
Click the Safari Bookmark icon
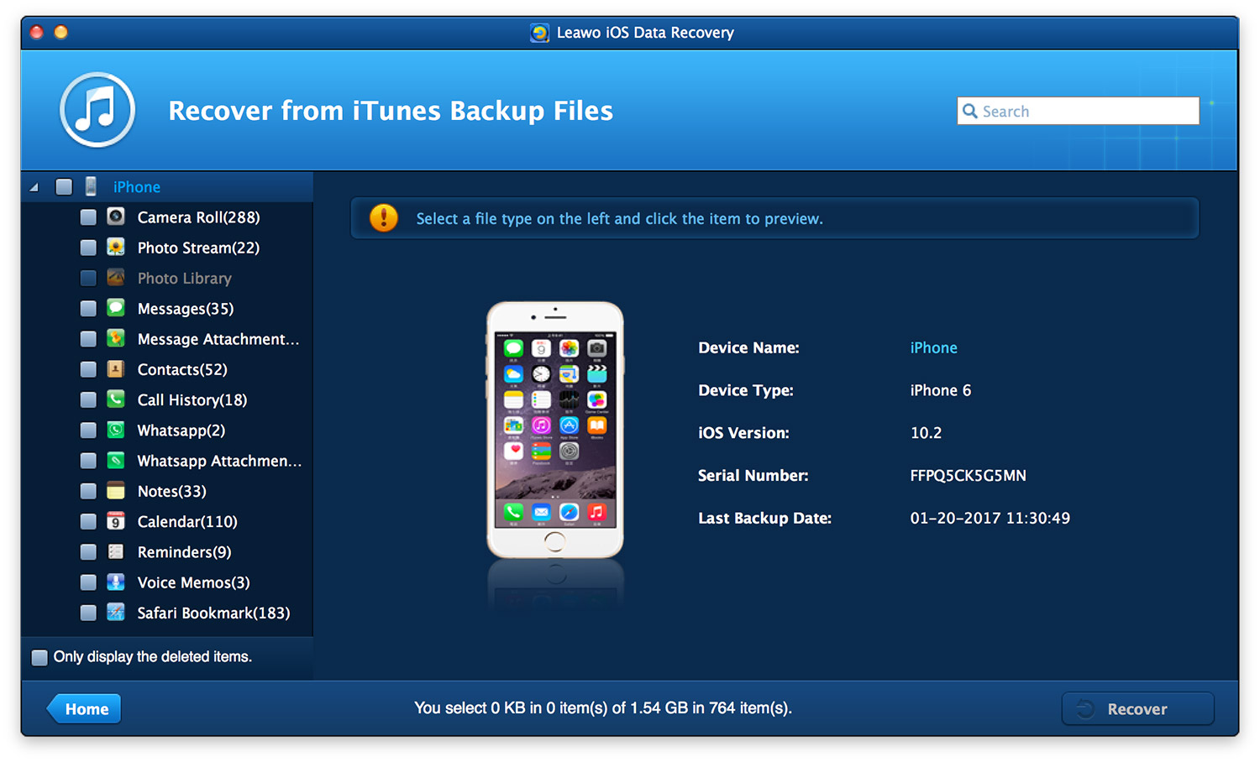pyautogui.click(x=116, y=612)
